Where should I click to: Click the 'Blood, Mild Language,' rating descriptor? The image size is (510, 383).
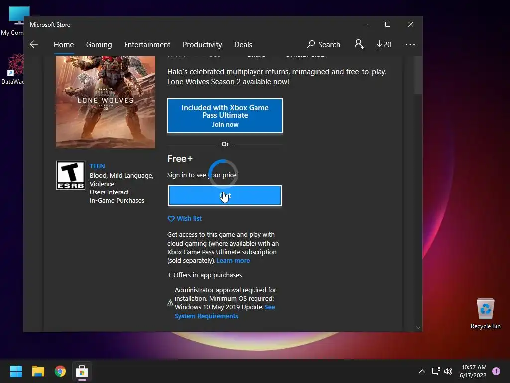[x=122, y=175]
